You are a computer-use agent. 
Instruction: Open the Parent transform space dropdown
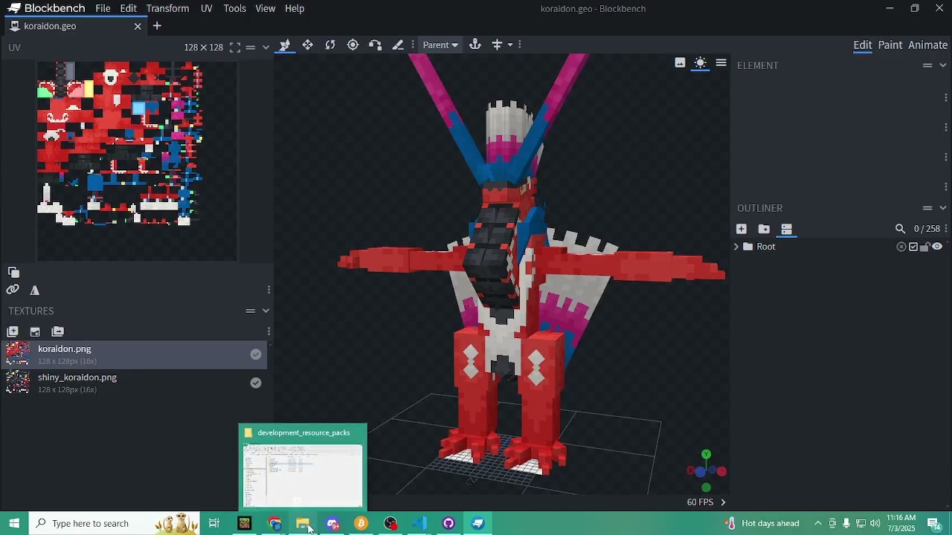440,45
